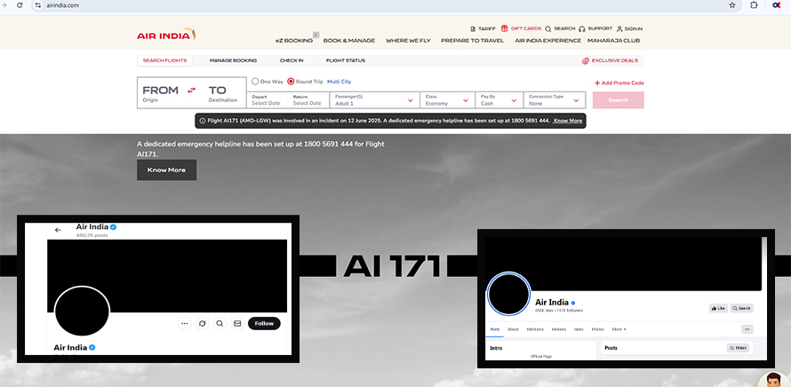
Task: Open the Facebook page Reels tab
Action: (579, 329)
